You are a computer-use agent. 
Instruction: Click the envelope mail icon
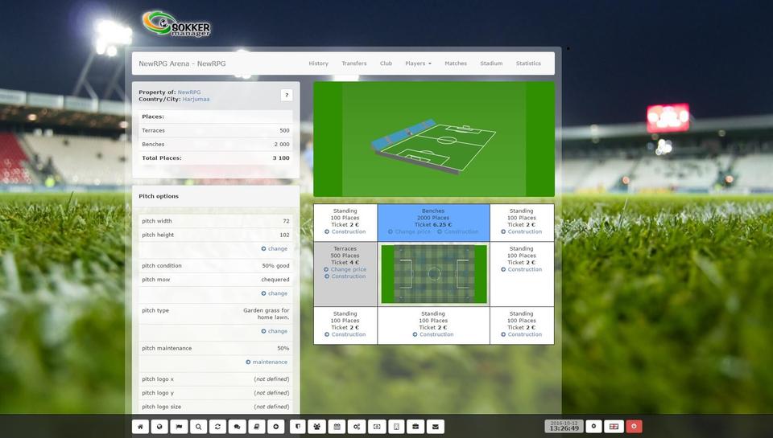click(436, 427)
